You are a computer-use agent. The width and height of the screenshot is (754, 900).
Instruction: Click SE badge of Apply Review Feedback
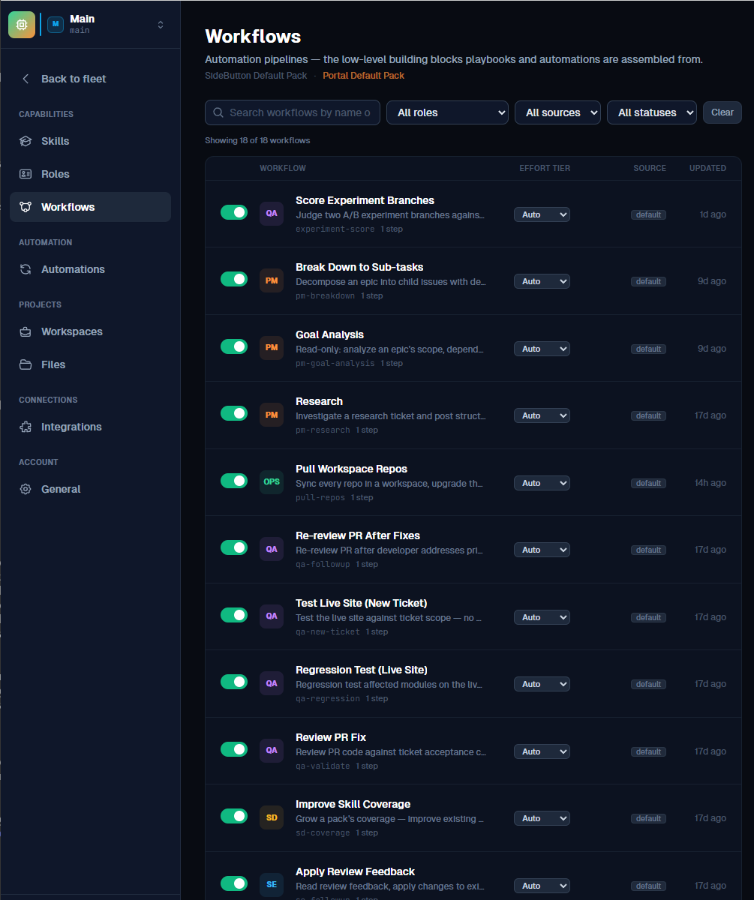(x=272, y=885)
